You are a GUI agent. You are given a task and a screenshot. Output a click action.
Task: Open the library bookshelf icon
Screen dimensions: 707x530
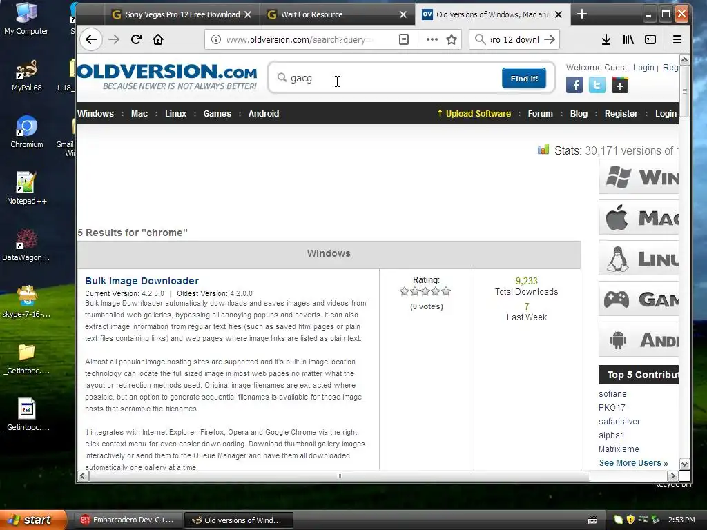tap(628, 39)
